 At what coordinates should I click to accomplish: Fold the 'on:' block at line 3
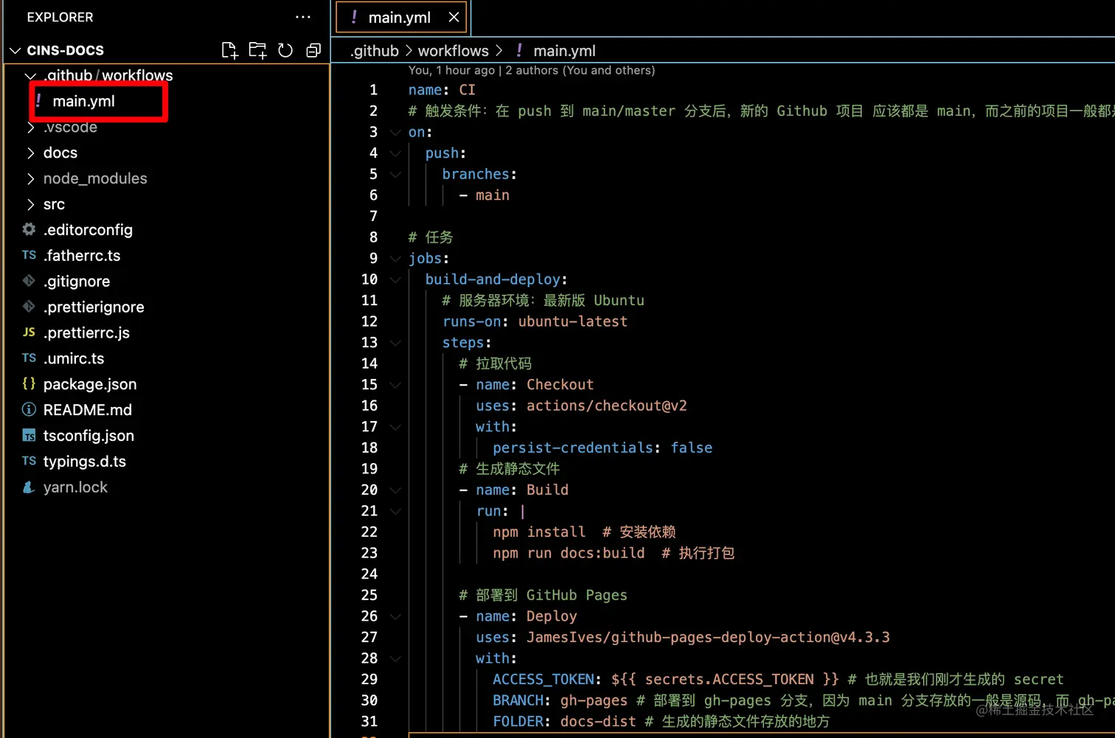pyautogui.click(x=395, y=132)
